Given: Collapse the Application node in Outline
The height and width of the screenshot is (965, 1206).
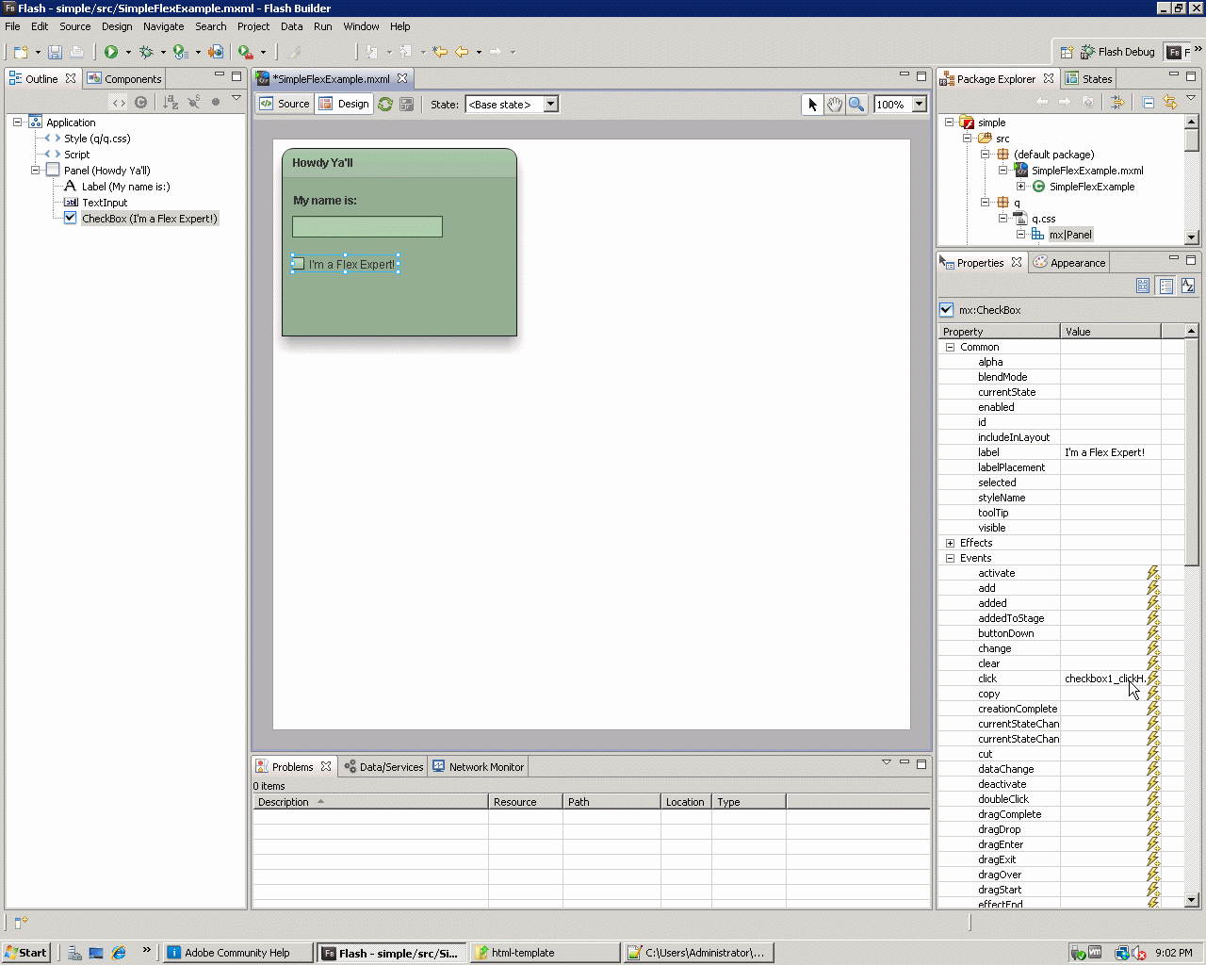Looking at the screenshot, I should [17, 123].
